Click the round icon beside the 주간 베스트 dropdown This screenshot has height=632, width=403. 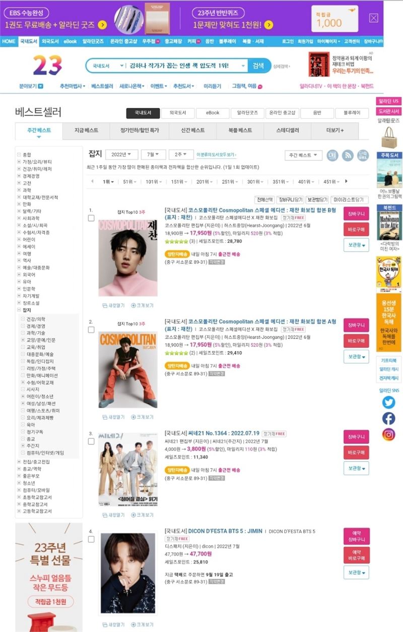[332, 155]
